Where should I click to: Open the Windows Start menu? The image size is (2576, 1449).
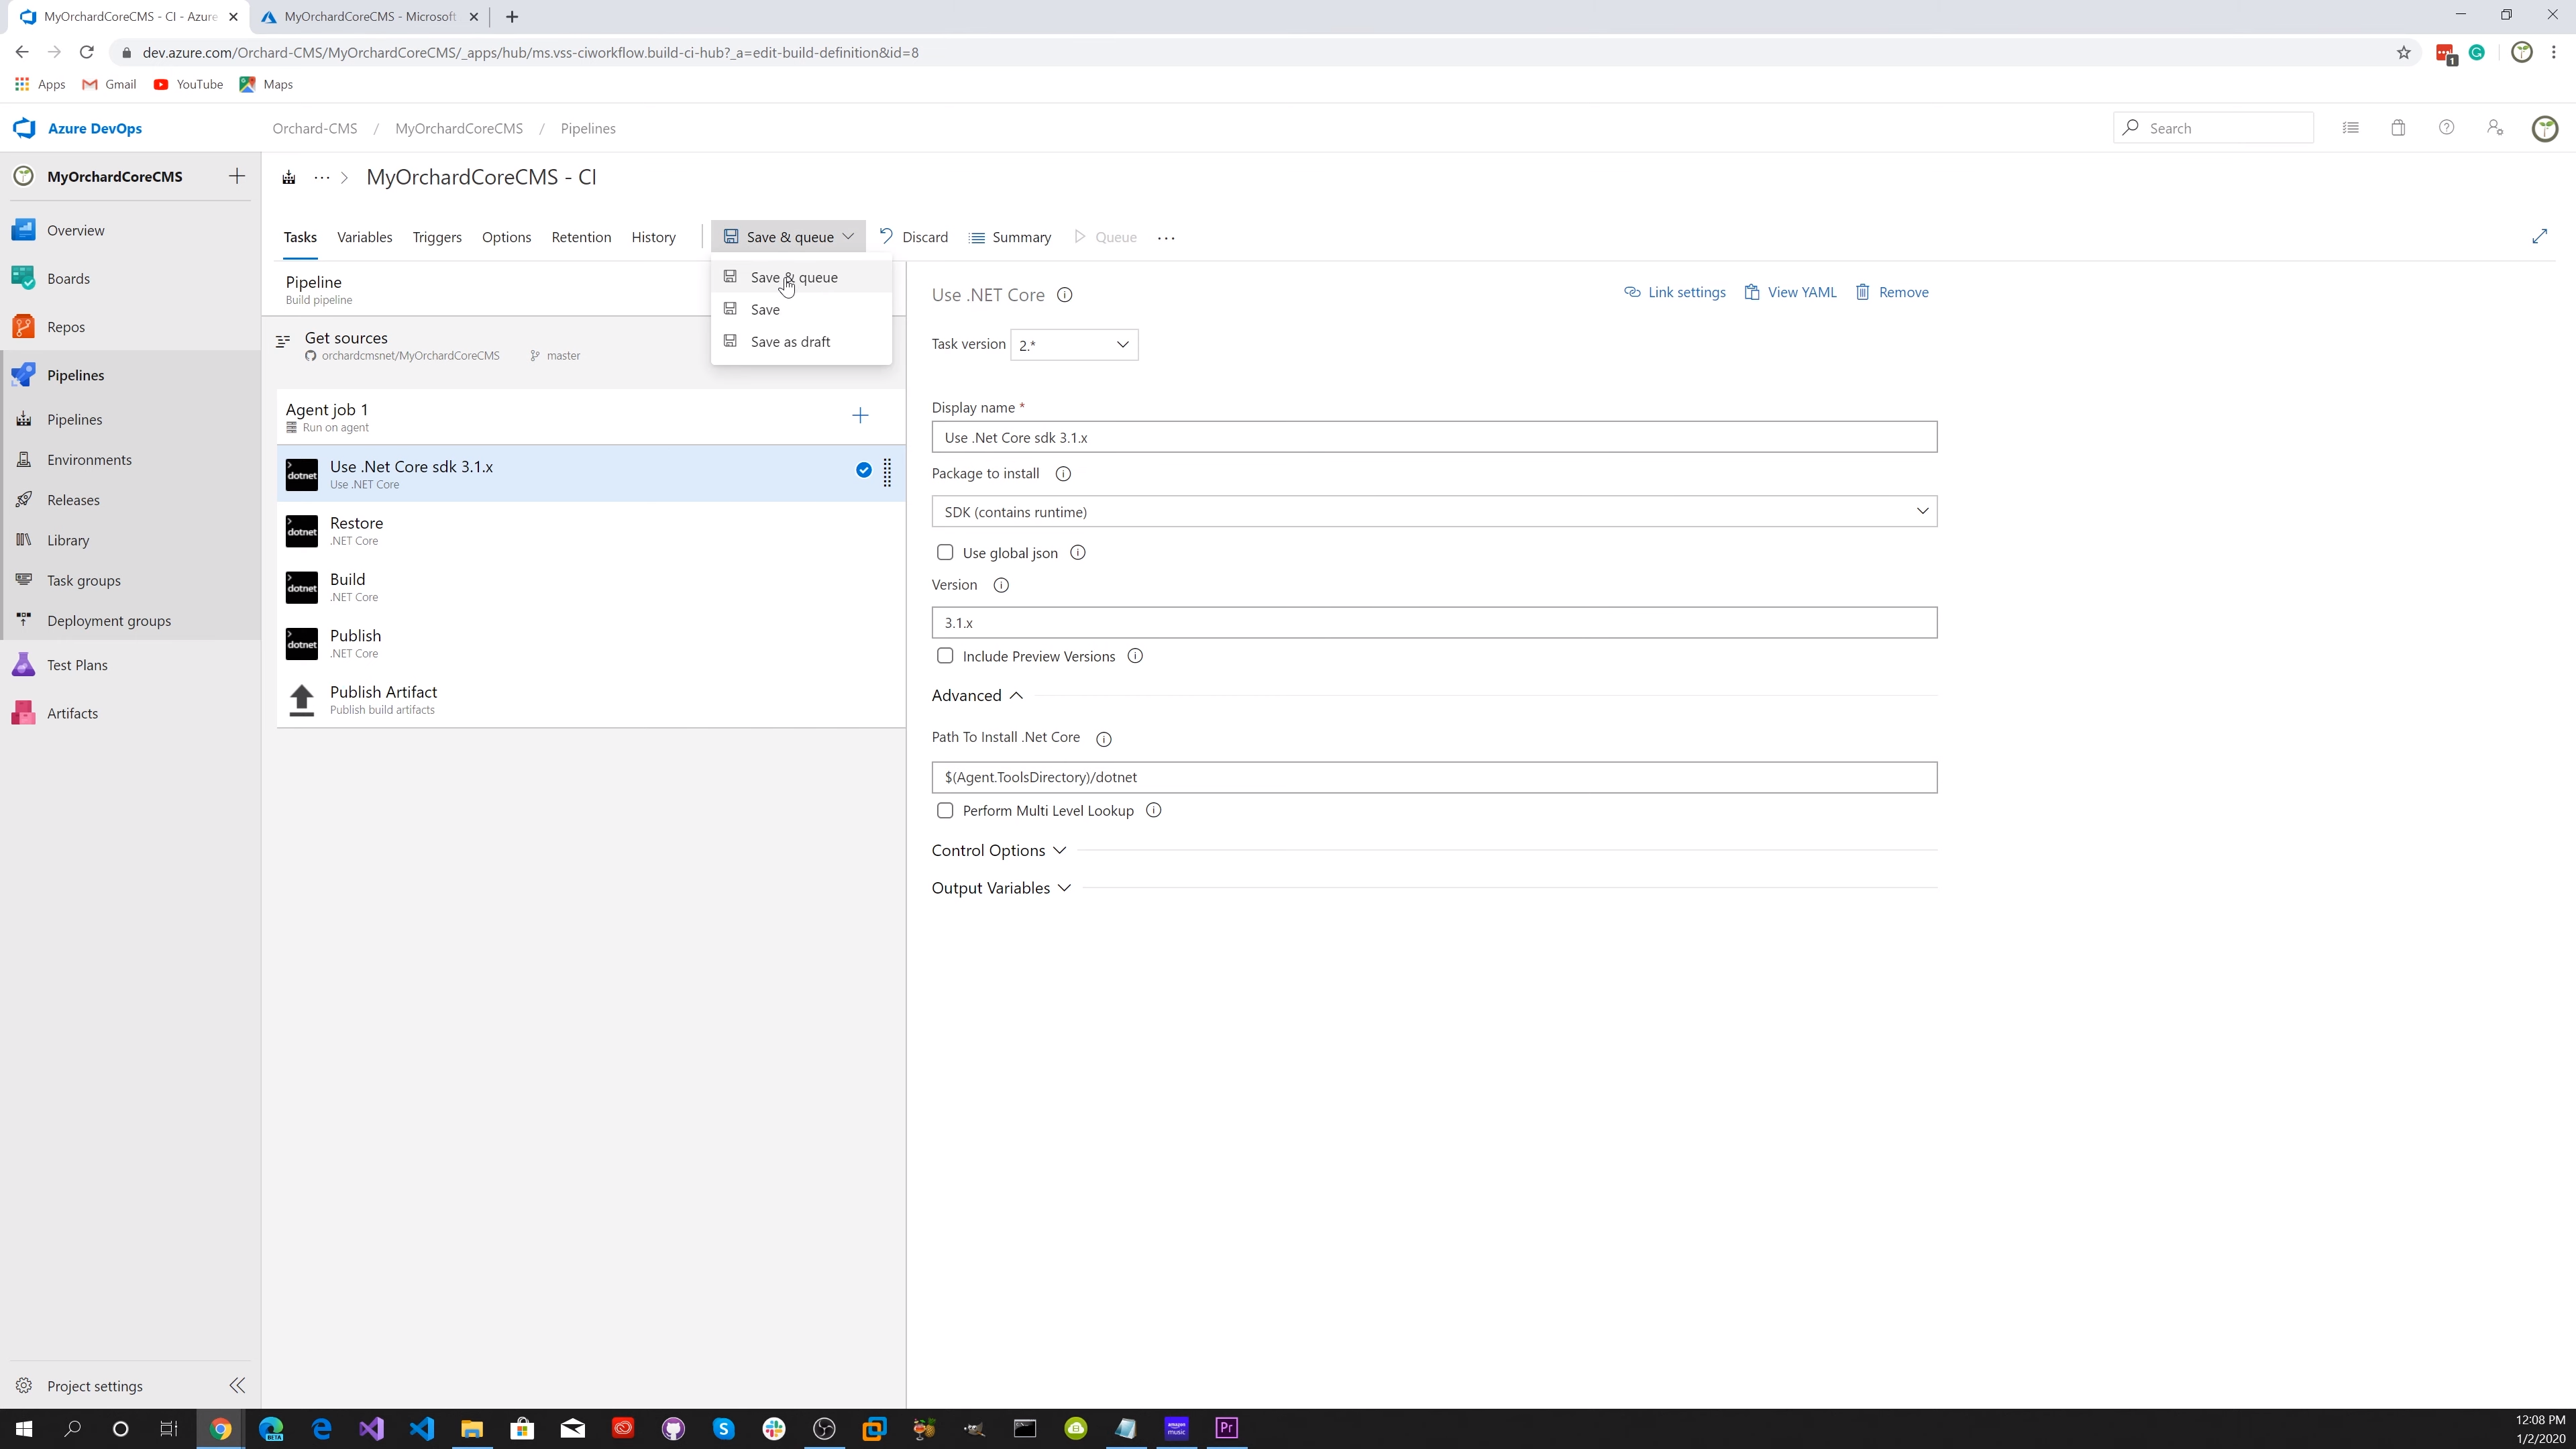[23, 1428]
